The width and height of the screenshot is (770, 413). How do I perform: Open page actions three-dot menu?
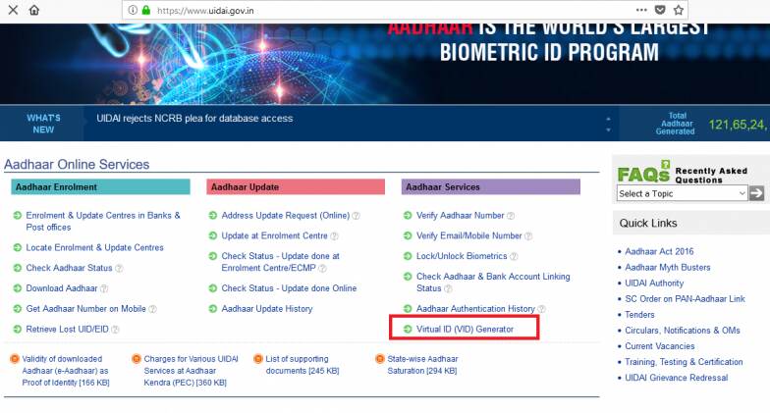(x=641, y=10)
